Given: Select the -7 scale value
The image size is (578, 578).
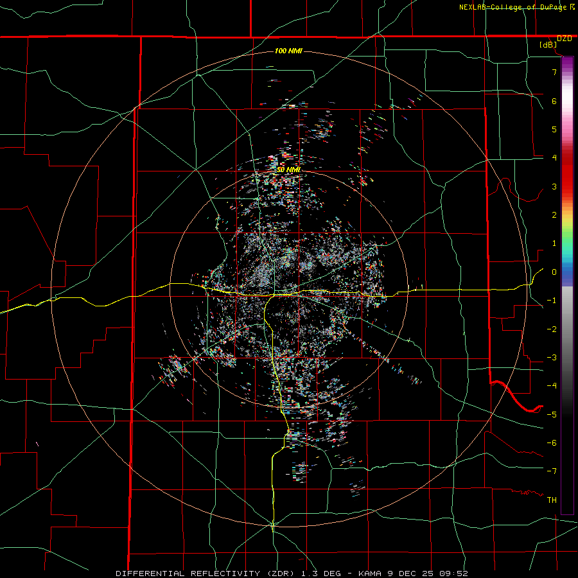Looking at the screenshot, I should pos(552,471).
